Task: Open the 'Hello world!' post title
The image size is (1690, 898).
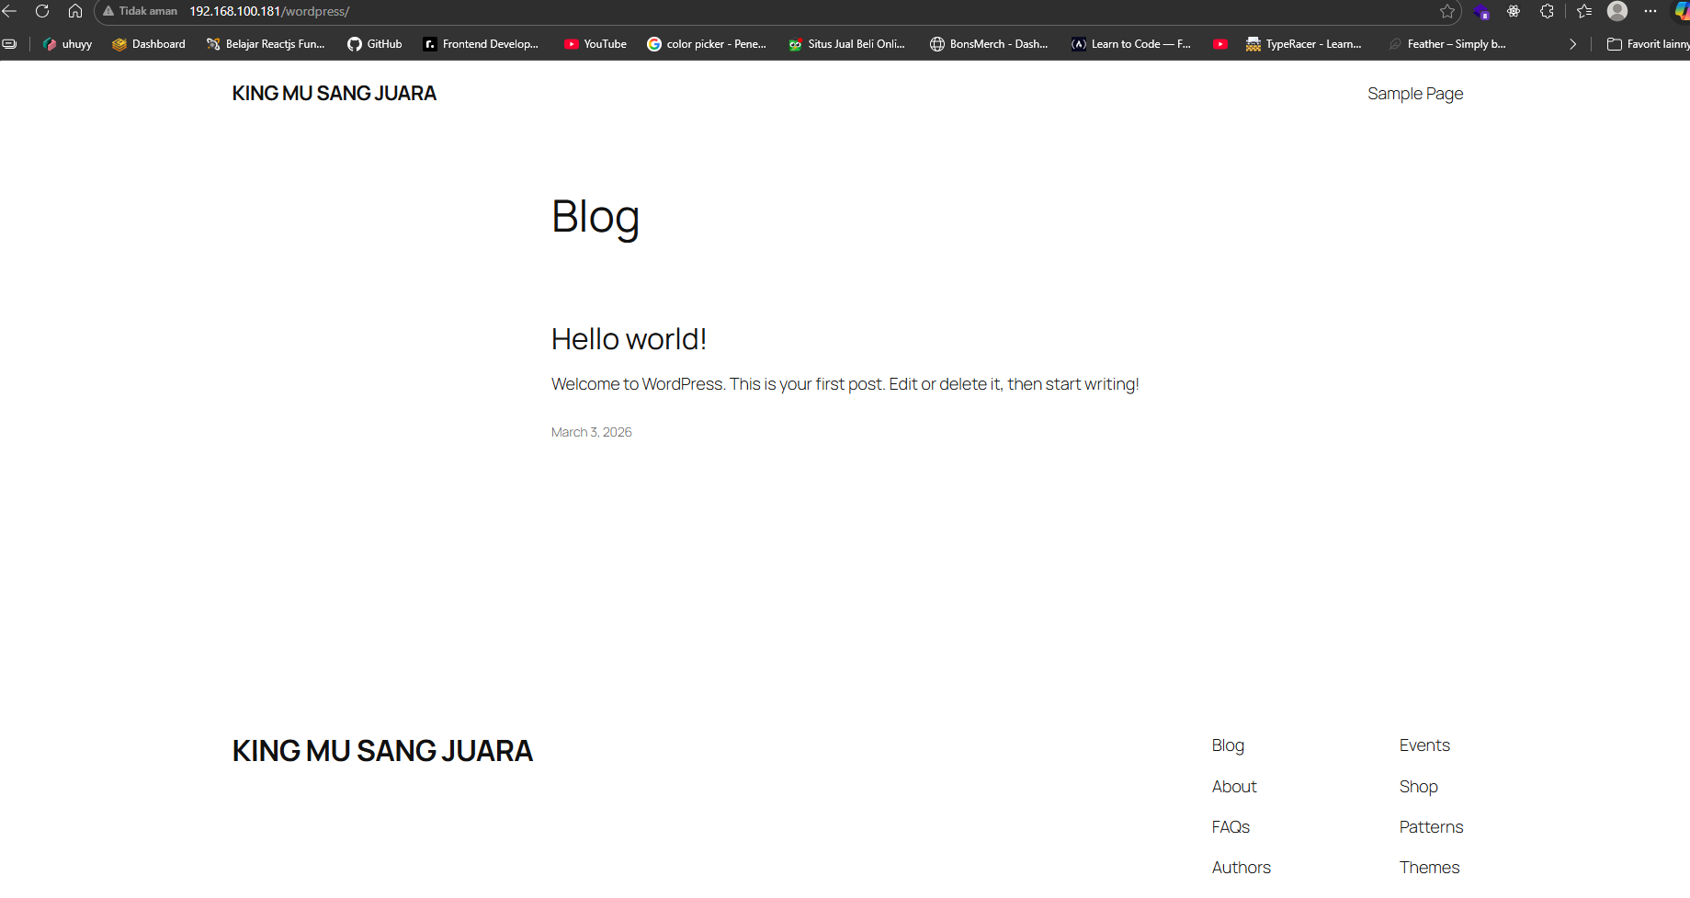Action: pyautogui.click(x=629, y=339)
